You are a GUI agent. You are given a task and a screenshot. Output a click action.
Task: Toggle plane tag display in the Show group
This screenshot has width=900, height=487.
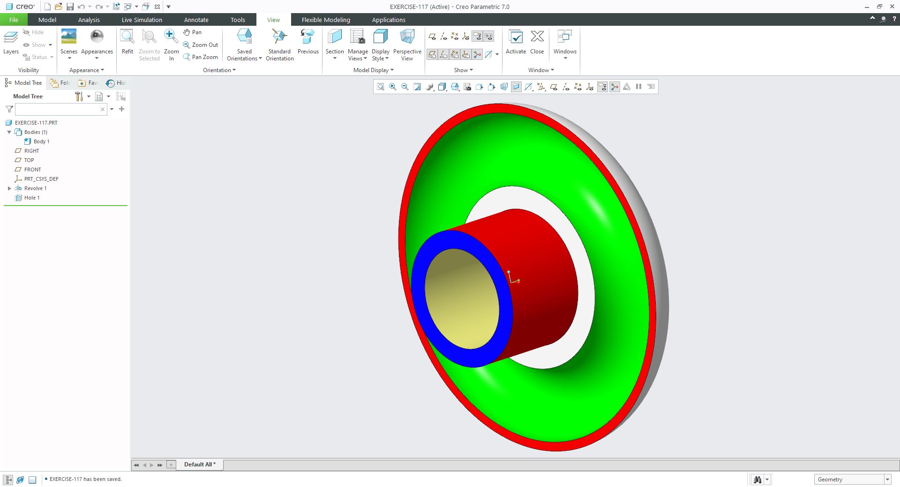coord(432,55)
